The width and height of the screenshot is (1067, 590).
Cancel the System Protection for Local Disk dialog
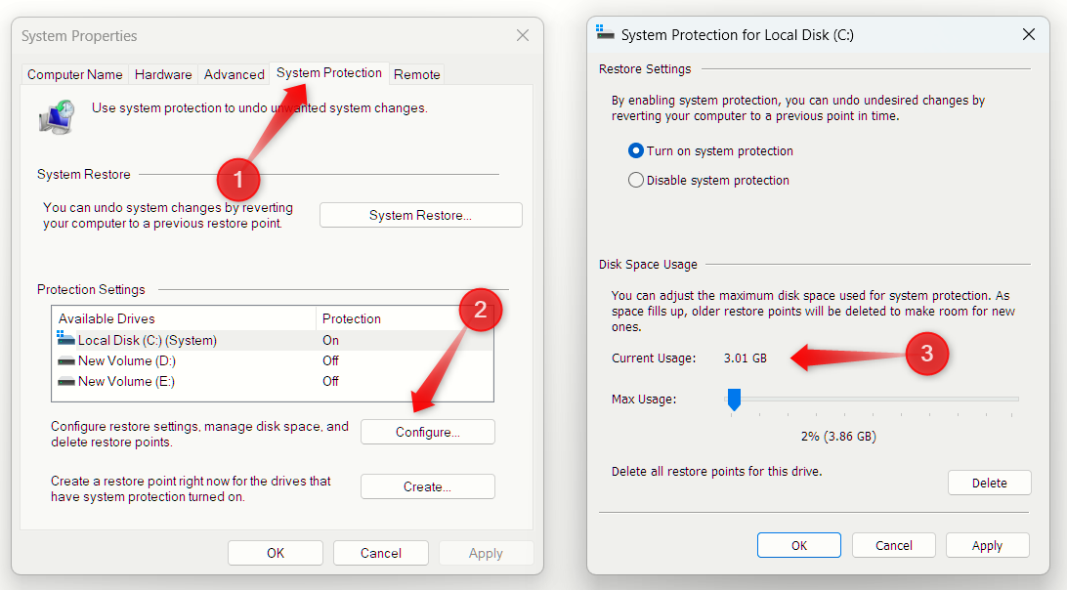893,545
